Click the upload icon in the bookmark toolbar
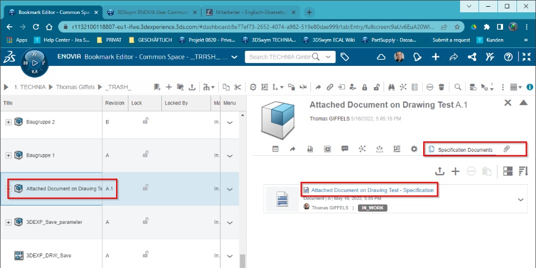The width and height of the screenshot is (536, 268). coord(192,87)
